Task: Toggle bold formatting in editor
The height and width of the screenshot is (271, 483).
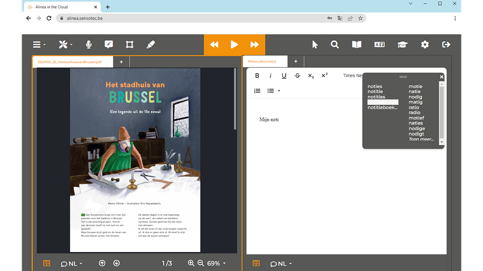Action: pyautogui.click(x=257, y=76)
